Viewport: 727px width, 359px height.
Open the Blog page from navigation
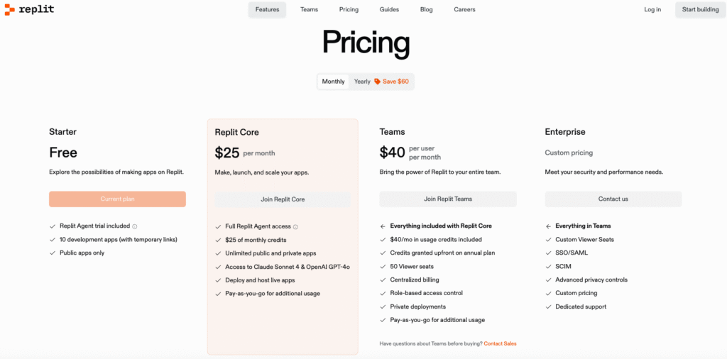[x=426, y=10]
